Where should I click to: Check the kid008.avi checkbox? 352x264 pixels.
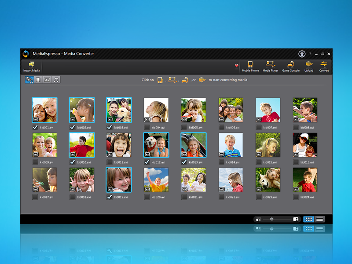coord(296,127)
